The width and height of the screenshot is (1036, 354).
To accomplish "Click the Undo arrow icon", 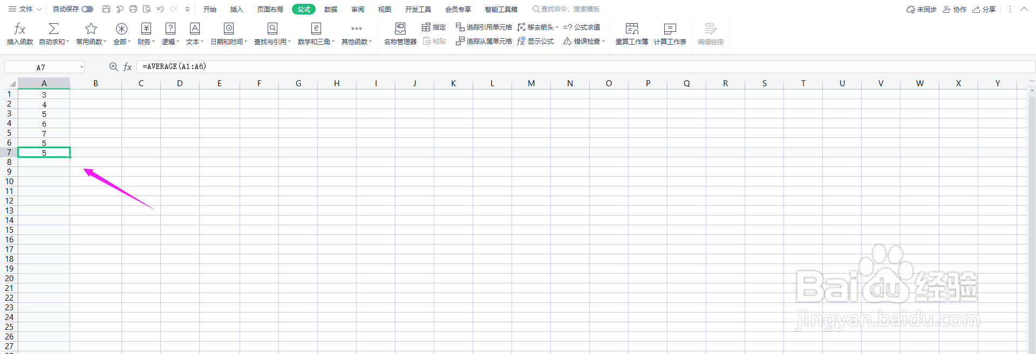I will [x=160, y=9].
